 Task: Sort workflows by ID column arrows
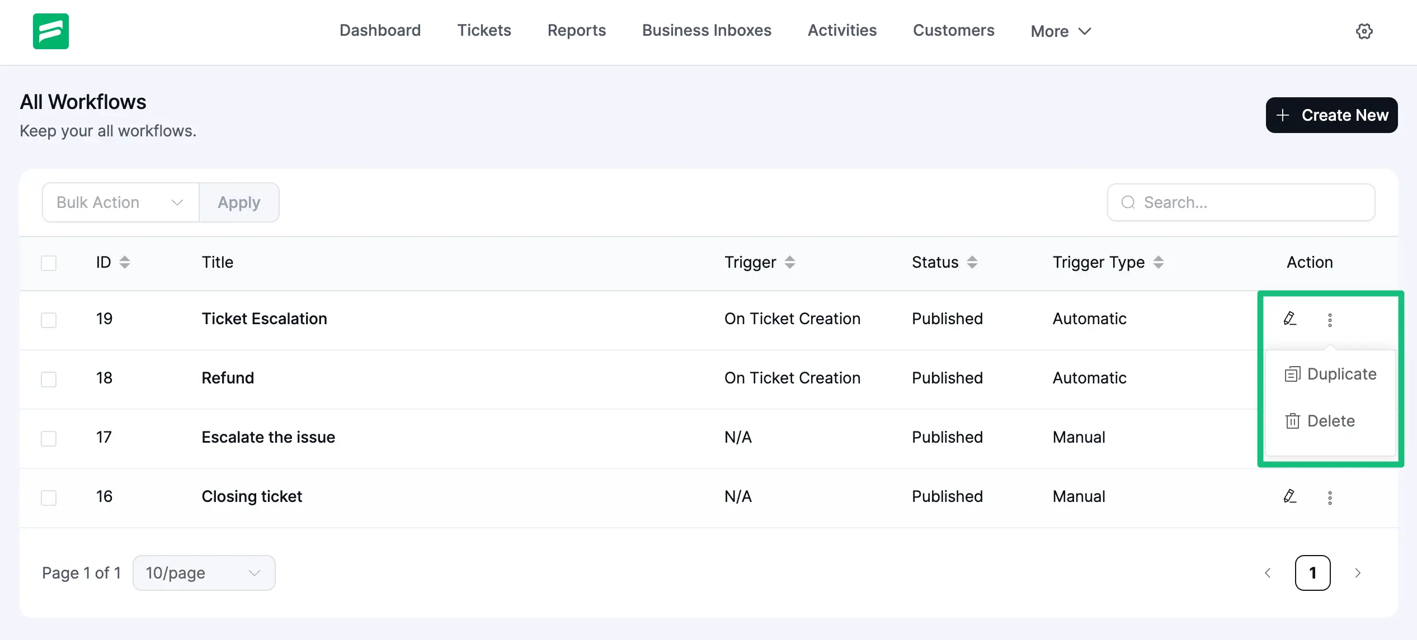tap(125, 262)
